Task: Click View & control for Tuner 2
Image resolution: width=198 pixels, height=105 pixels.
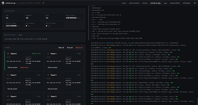Action: pyautogui.click(x=12, y=89)
